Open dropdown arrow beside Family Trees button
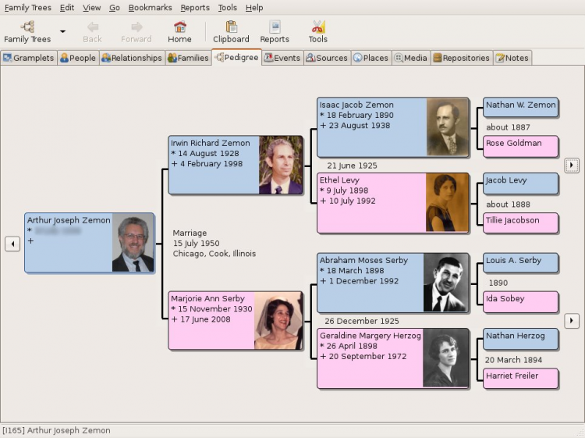585x438 pixels. [62, 32]
